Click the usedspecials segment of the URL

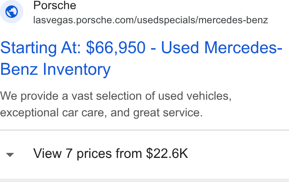coord(166,20)
